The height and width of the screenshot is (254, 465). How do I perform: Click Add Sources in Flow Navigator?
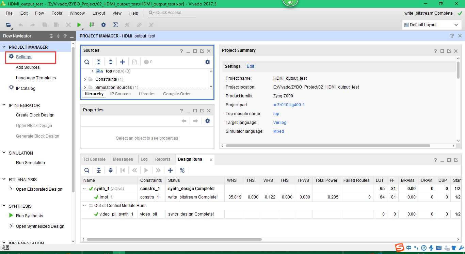[28, 67]
